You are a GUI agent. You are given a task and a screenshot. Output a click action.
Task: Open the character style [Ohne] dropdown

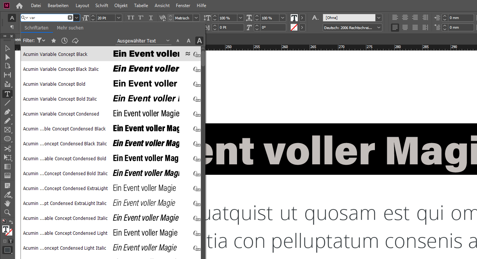(379, 18)
